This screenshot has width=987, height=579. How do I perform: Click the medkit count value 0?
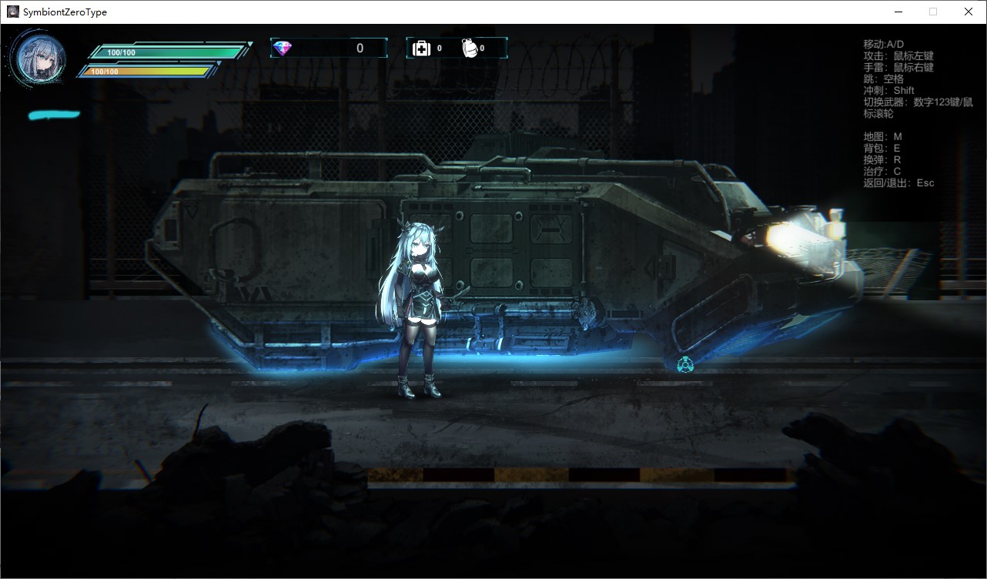pos(440,49)
